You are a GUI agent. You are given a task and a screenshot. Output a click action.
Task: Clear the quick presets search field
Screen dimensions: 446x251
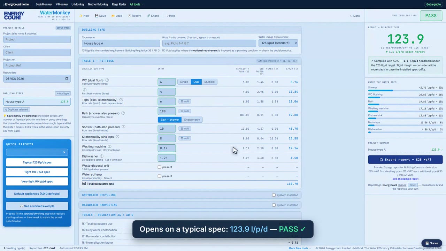pos(64,152)
